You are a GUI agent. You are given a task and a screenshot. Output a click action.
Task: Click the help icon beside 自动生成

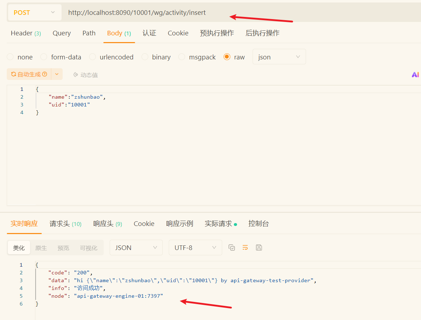[45, 74]
